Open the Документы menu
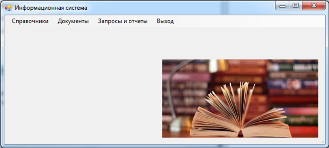 (73, 21)
